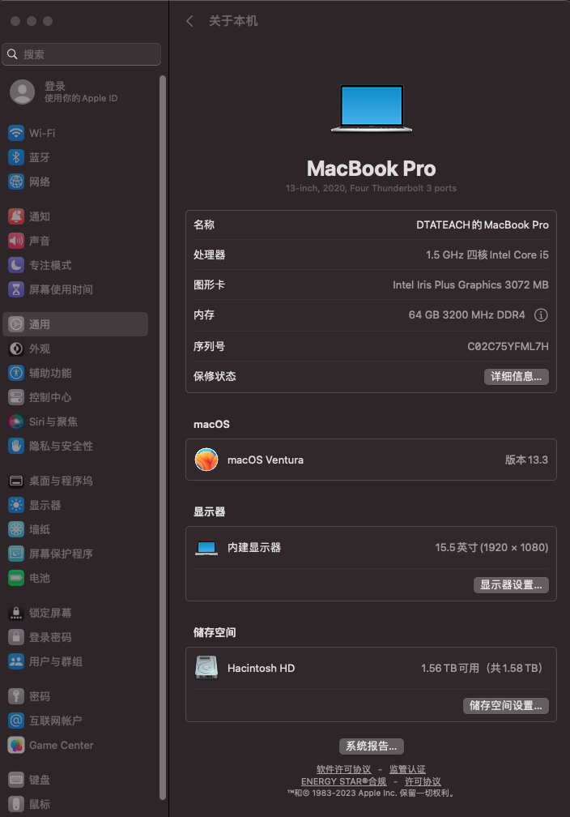This screenshot has width=570, height=817.
Task: Open Notifications (通知) bell icon
Action: click(x=16, y=216)
